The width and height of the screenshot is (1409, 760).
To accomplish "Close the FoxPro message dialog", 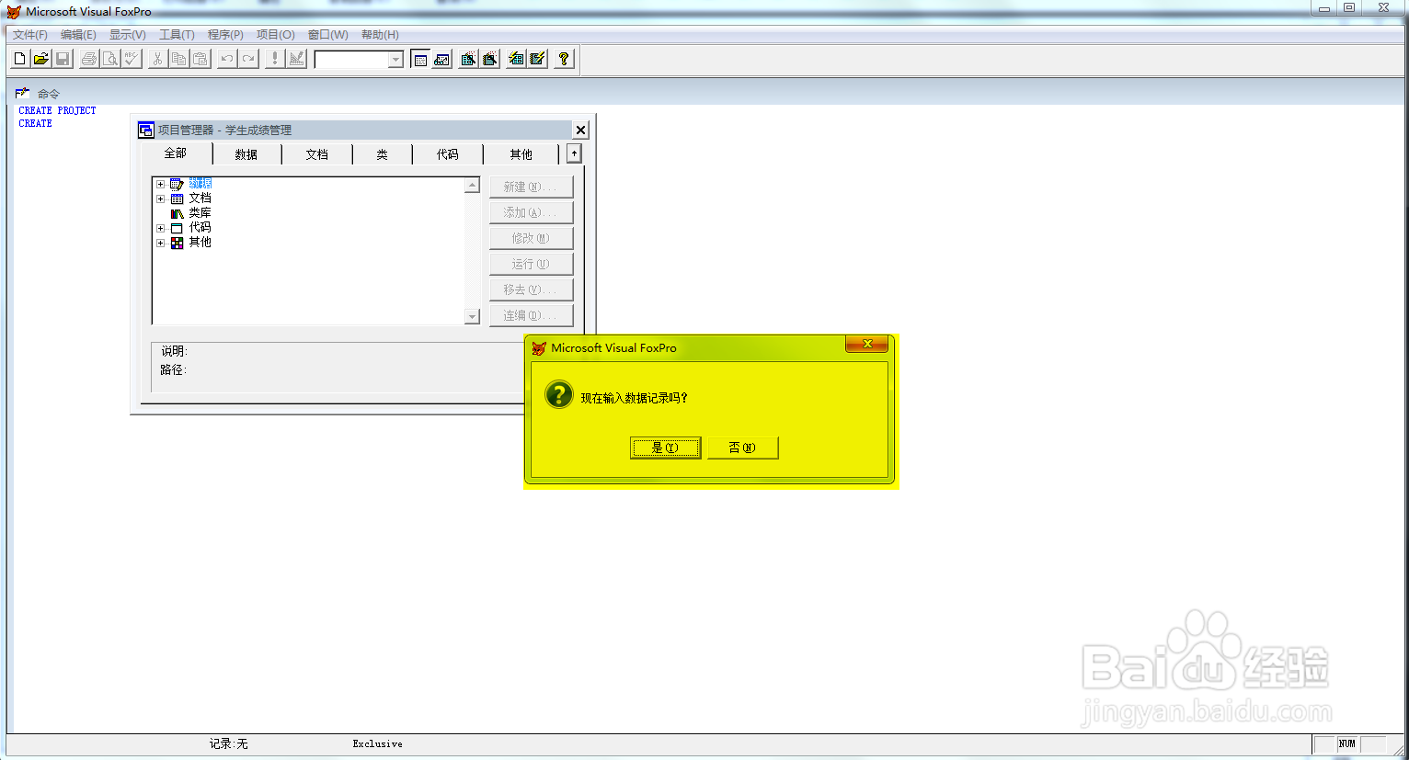I will tap(866, 344).
